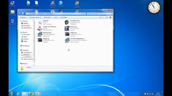172x96 pixels.
Task: Select the KeyGen.exe file icon
Action: coord(67,29)
